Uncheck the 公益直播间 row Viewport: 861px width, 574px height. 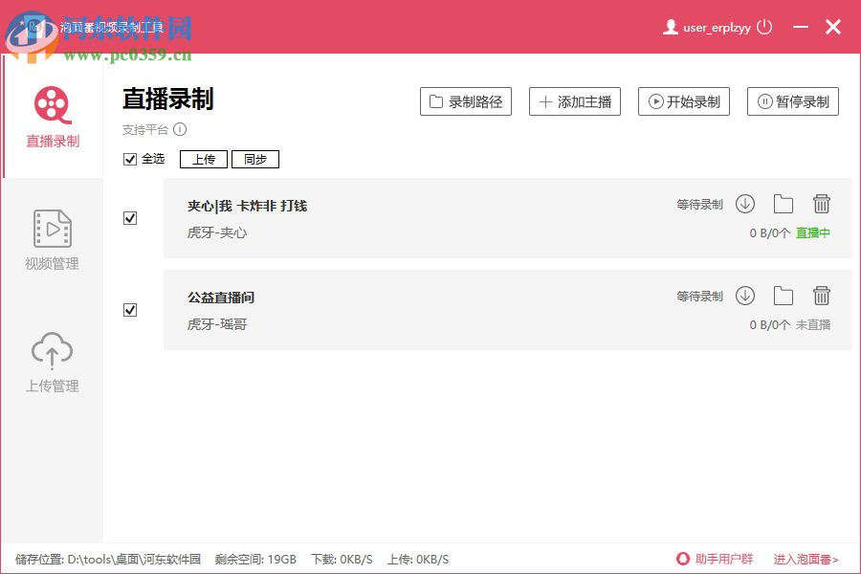click(x=130, y=310)
